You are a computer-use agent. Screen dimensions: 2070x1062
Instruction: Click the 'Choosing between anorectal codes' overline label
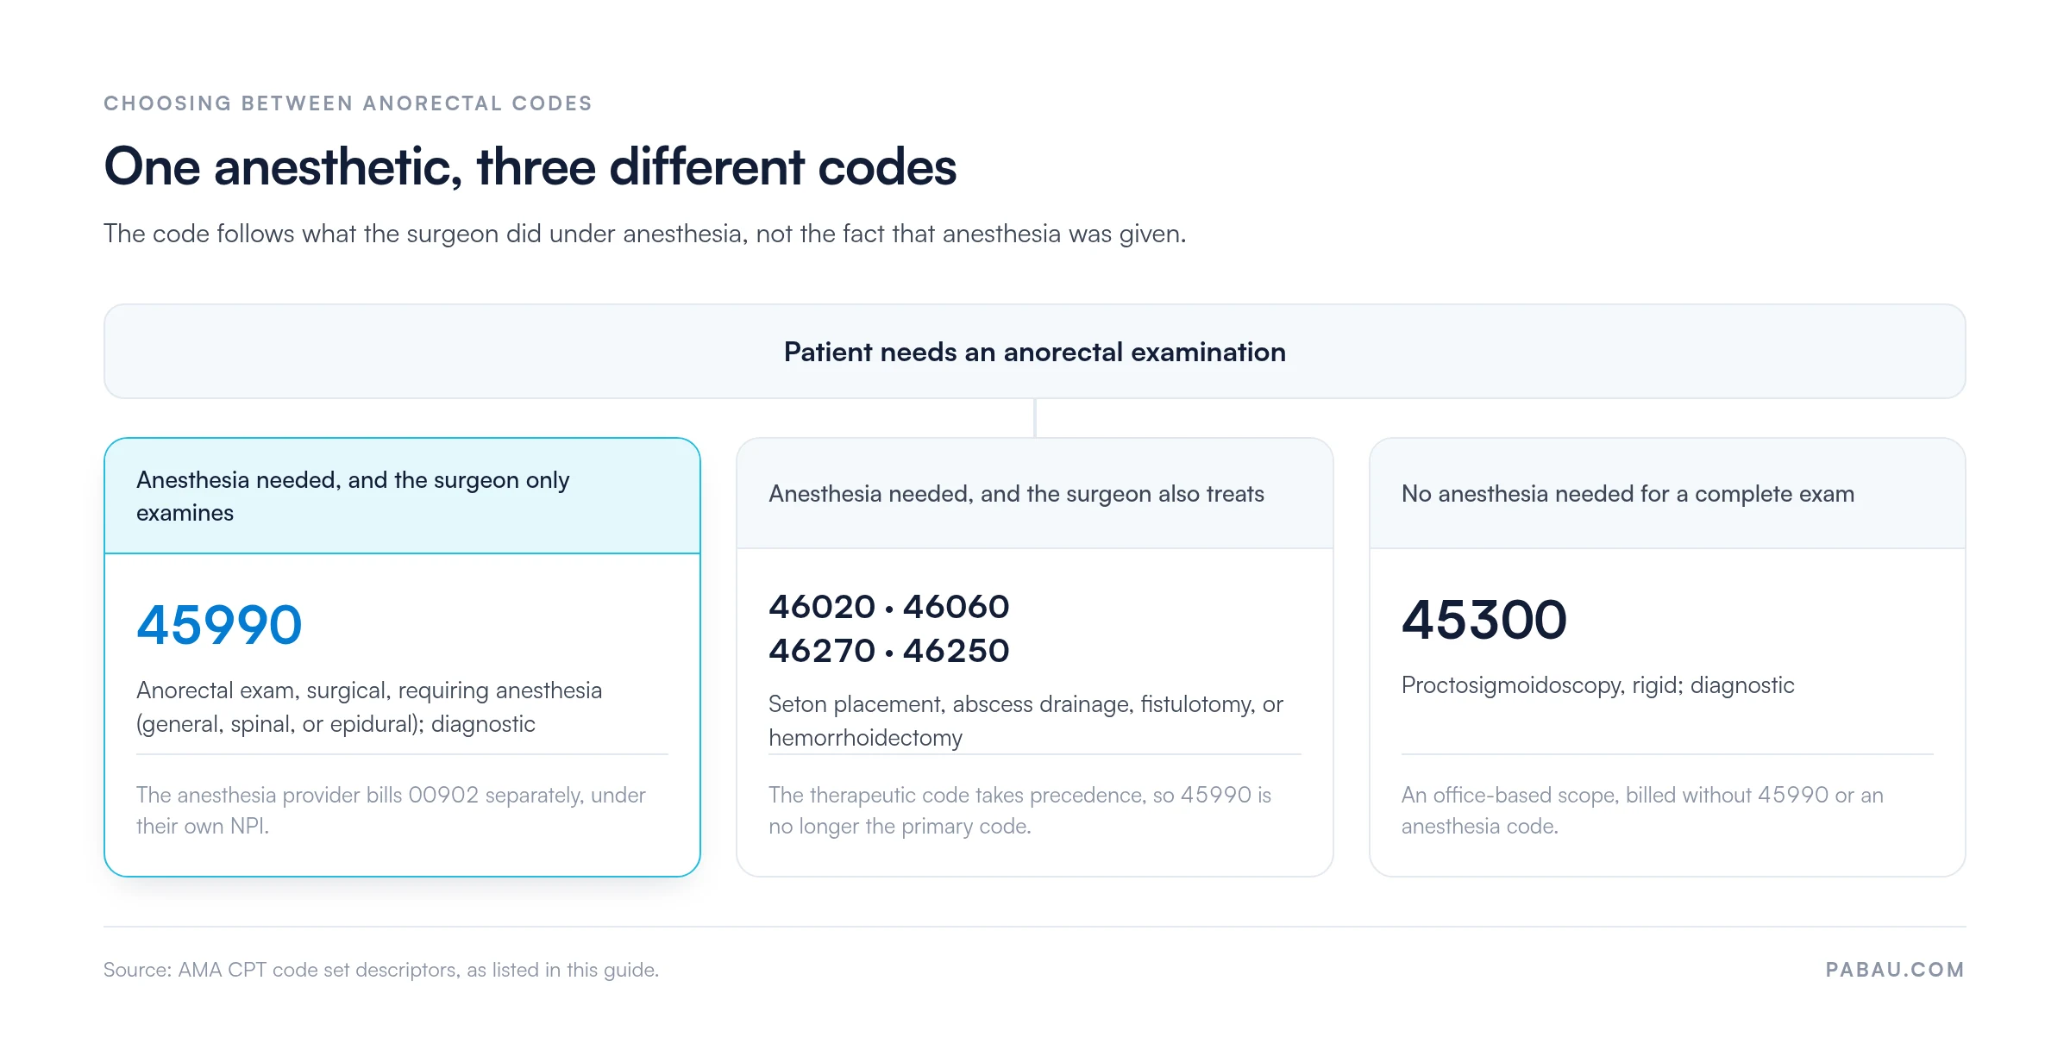coord(348,103)
